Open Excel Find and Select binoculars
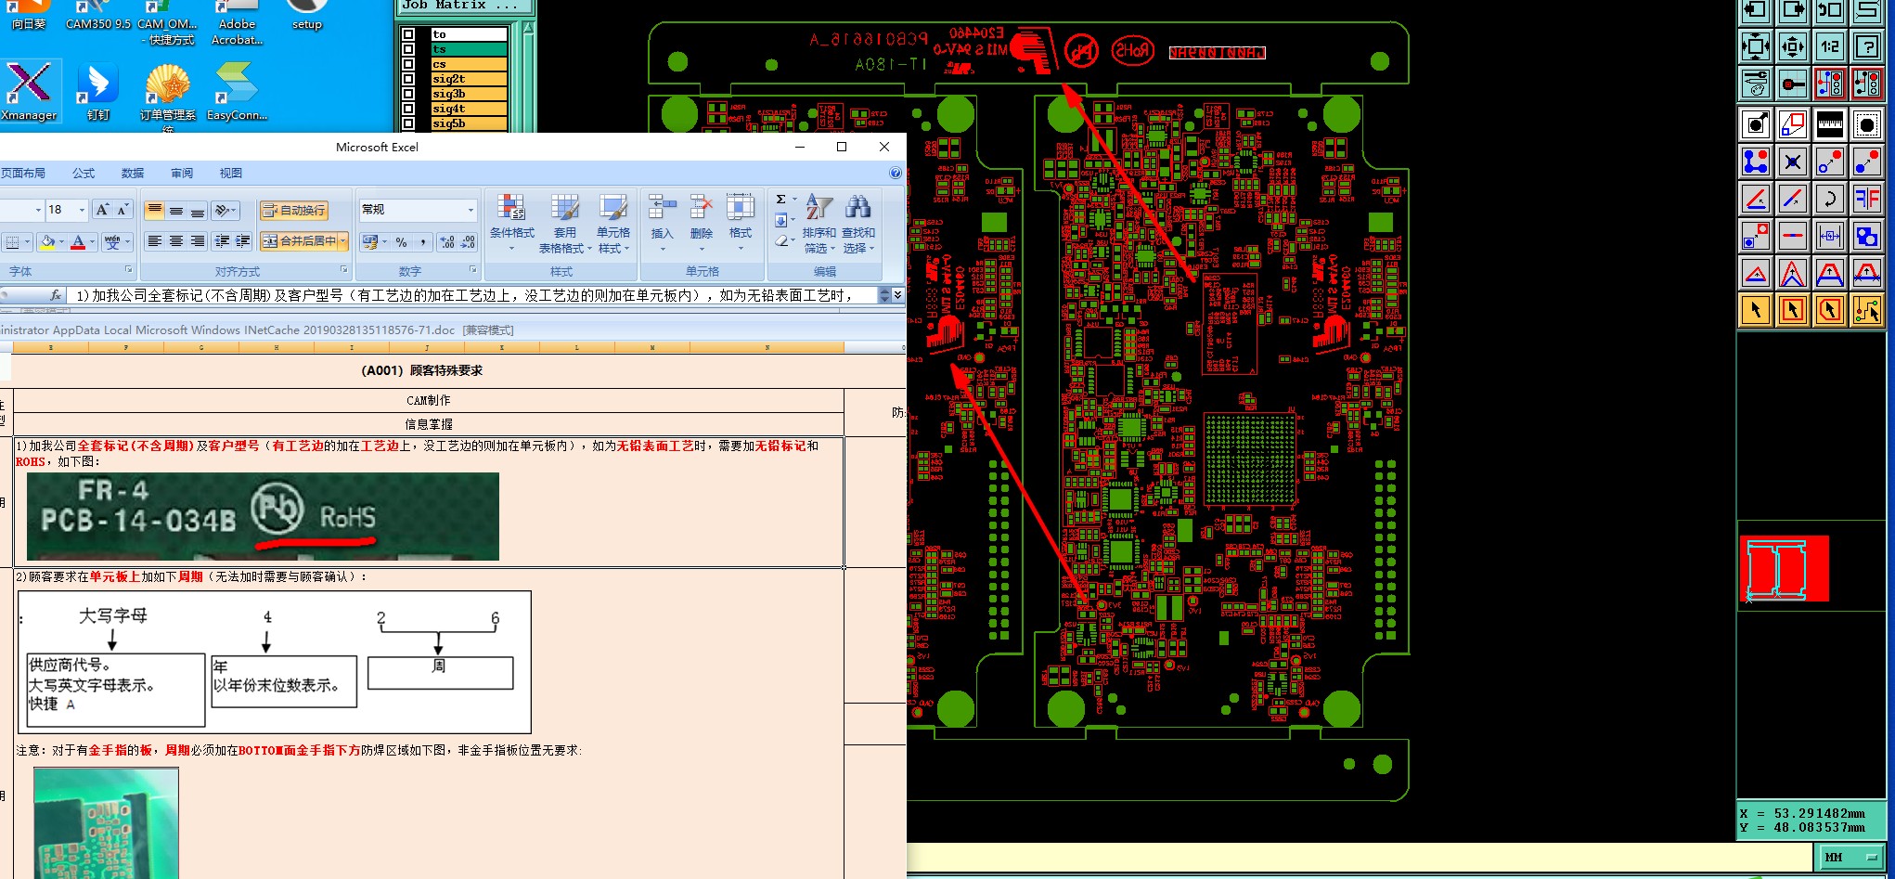 pos(858,224)
